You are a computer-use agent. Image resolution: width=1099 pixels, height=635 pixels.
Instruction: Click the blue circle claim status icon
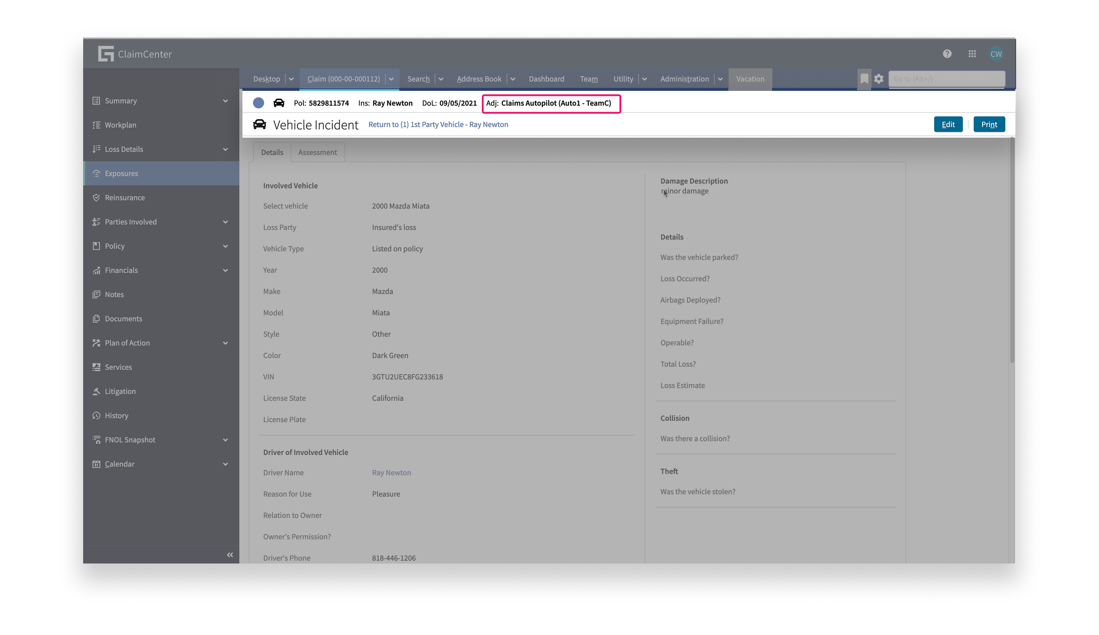(x=258, y=103)
